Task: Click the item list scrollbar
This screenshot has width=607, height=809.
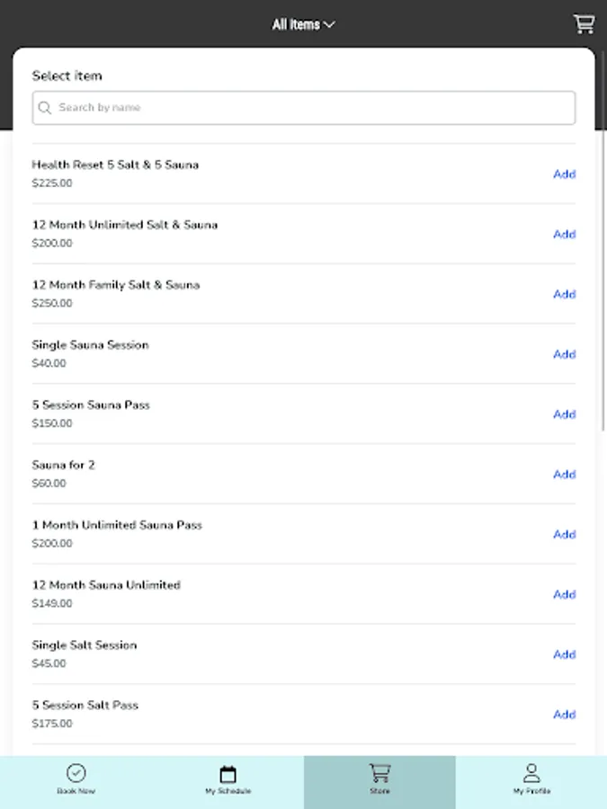Action: pyautogui.click(x=603, y=270)
